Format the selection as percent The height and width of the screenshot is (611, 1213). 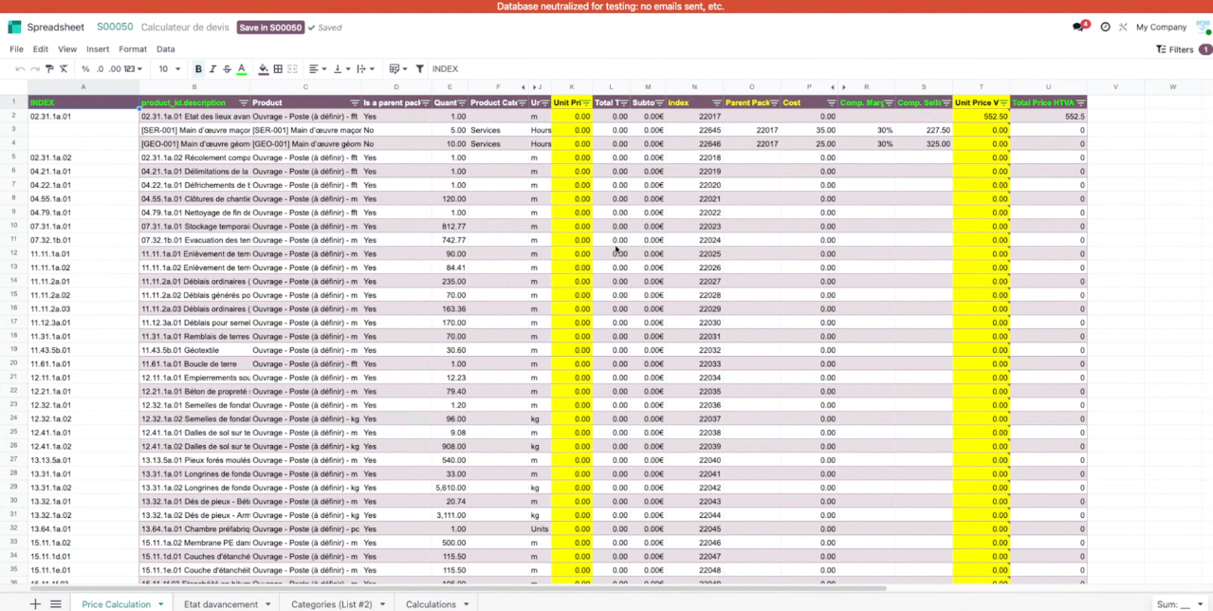point(85,69)
